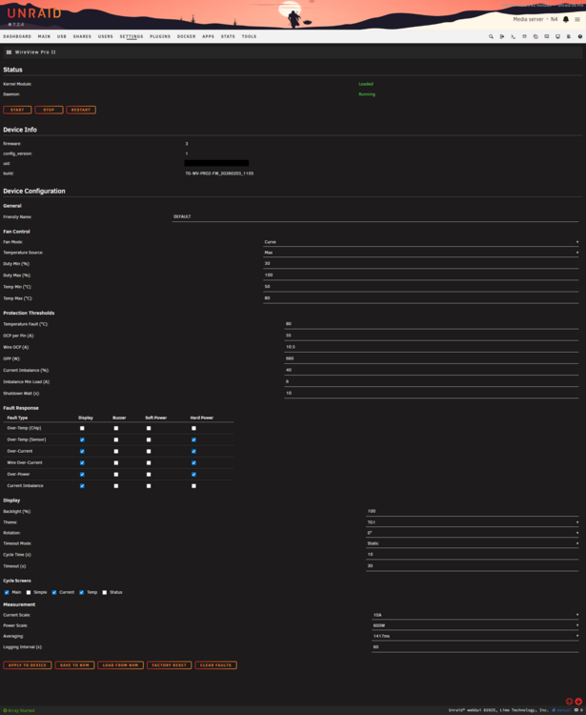The height and width of the screenshot is (715, 586).
Task: Click Factory Reset button
Action: [169, 665]
